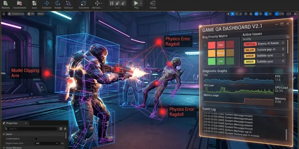Viewport: 299px width, 149px height.
Task: Select the Rotate tool
Action: pos(58,3)
